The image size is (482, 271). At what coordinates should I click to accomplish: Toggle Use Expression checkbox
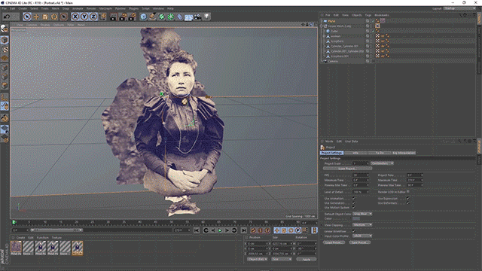pyautogui.click(x=408, y=199)
